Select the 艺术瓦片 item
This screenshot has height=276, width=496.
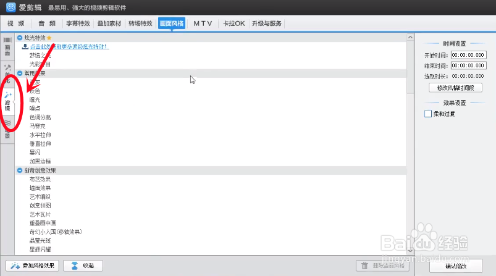pos(40,214)
